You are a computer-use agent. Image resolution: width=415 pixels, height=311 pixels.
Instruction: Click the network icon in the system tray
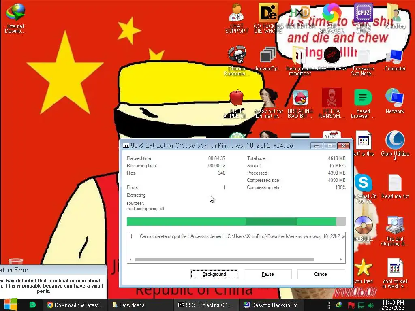coord(361,305)
